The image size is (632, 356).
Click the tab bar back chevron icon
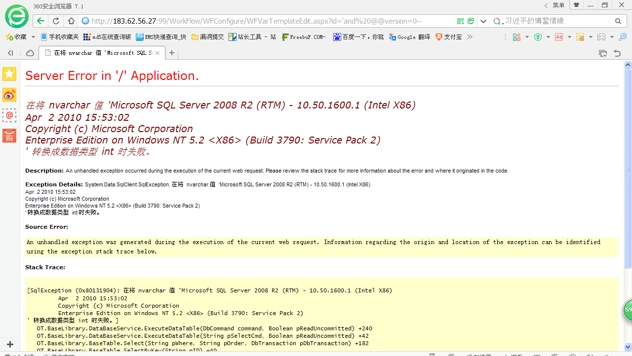10,53
